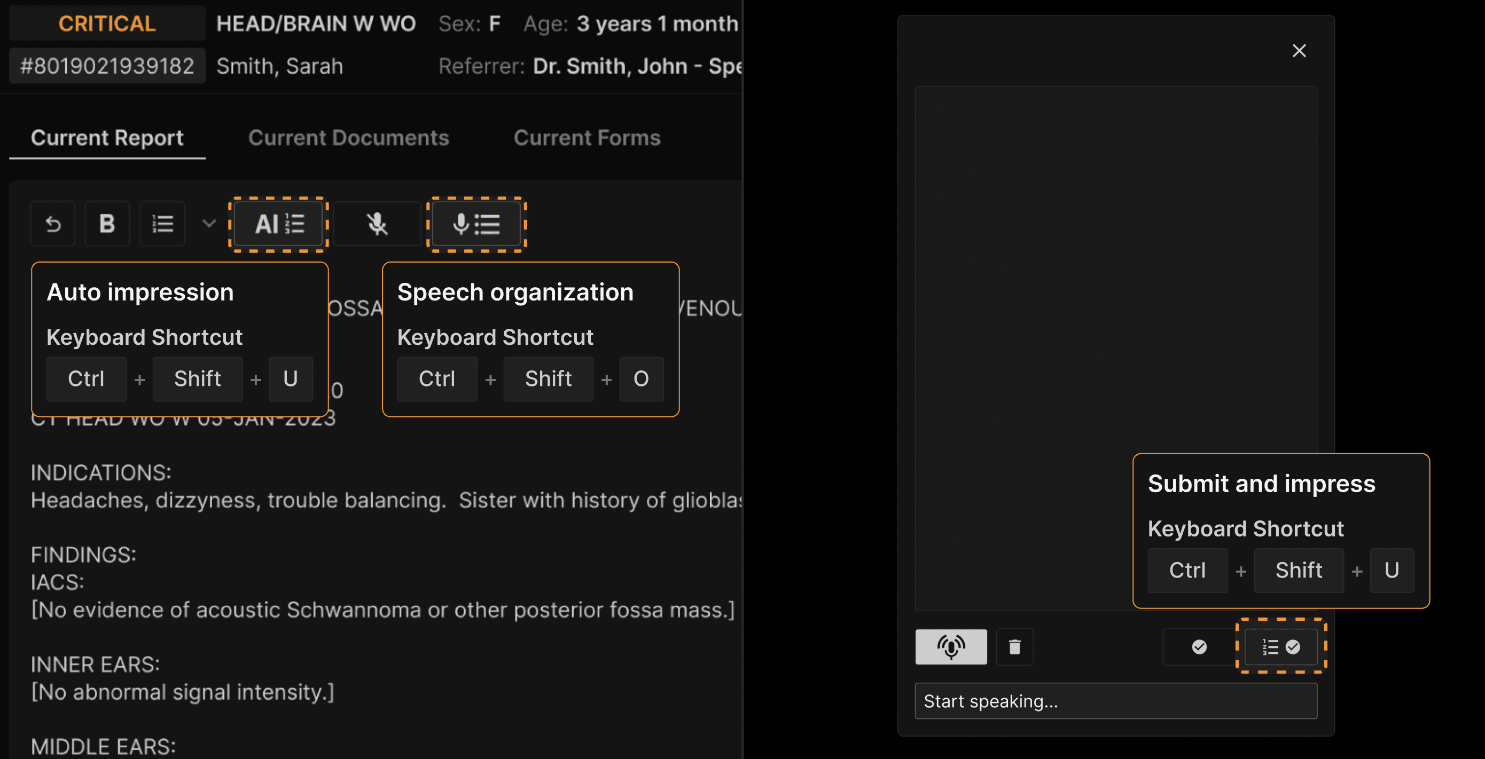Open speech organization microphone-list button
This screenshot has height=759, width=1485.
476,224
